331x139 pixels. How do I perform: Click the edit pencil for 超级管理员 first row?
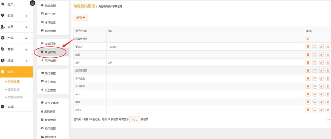[308, 39]
